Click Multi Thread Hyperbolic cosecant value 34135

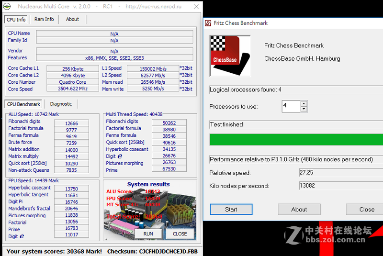[x=169, y=149]
